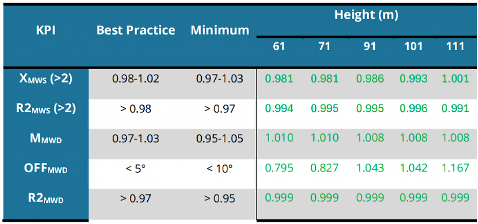The image size is (478, 224).
Task: Click the Height (m) header
Action: click(367, 15)
